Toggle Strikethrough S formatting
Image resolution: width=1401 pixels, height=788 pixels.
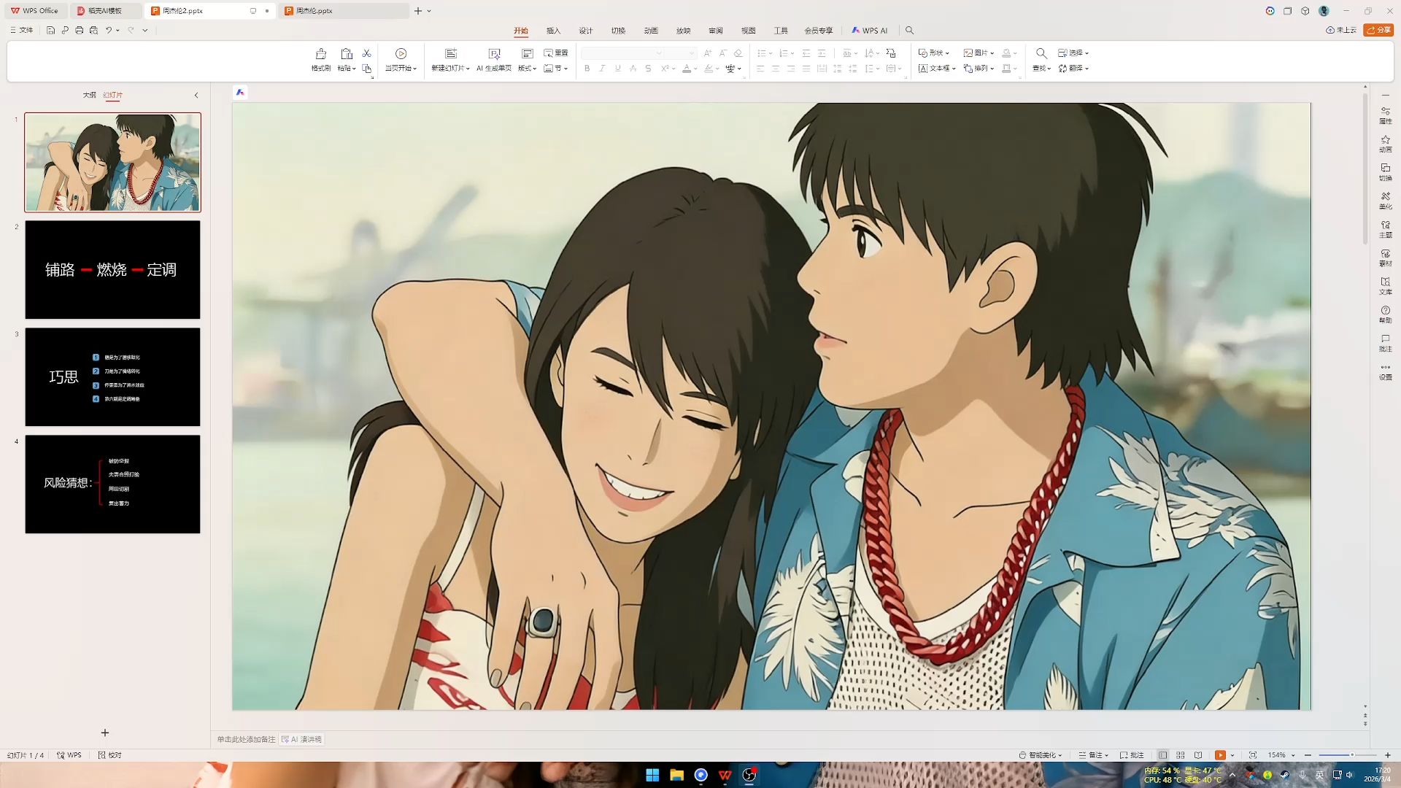point(648,69)
